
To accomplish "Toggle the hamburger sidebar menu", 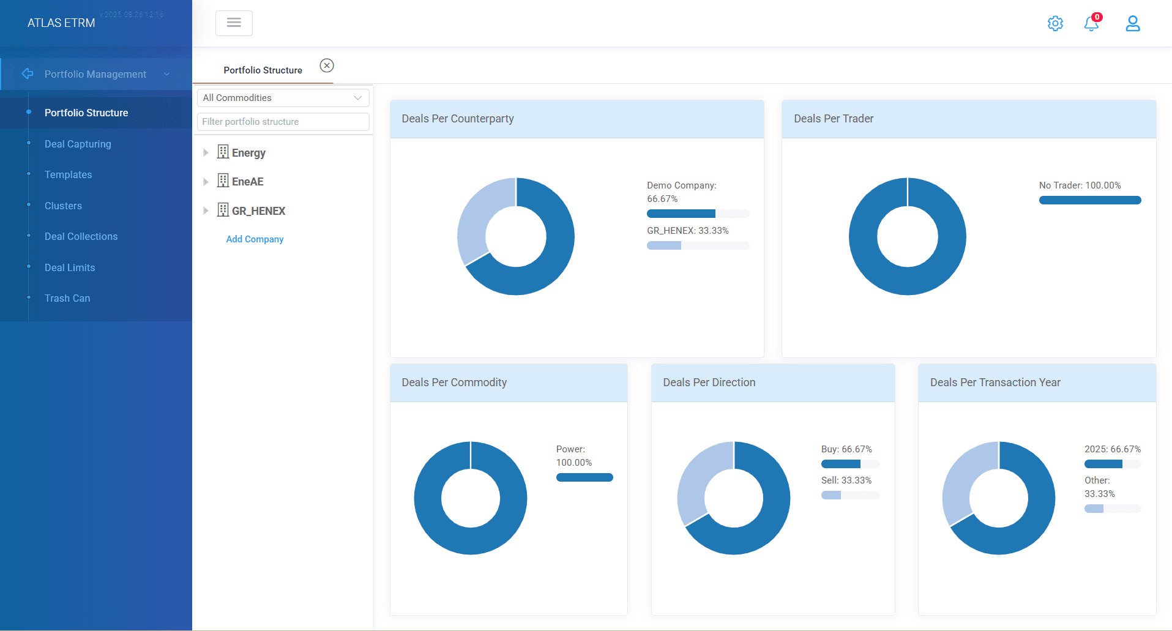I will tap(234, 23).
